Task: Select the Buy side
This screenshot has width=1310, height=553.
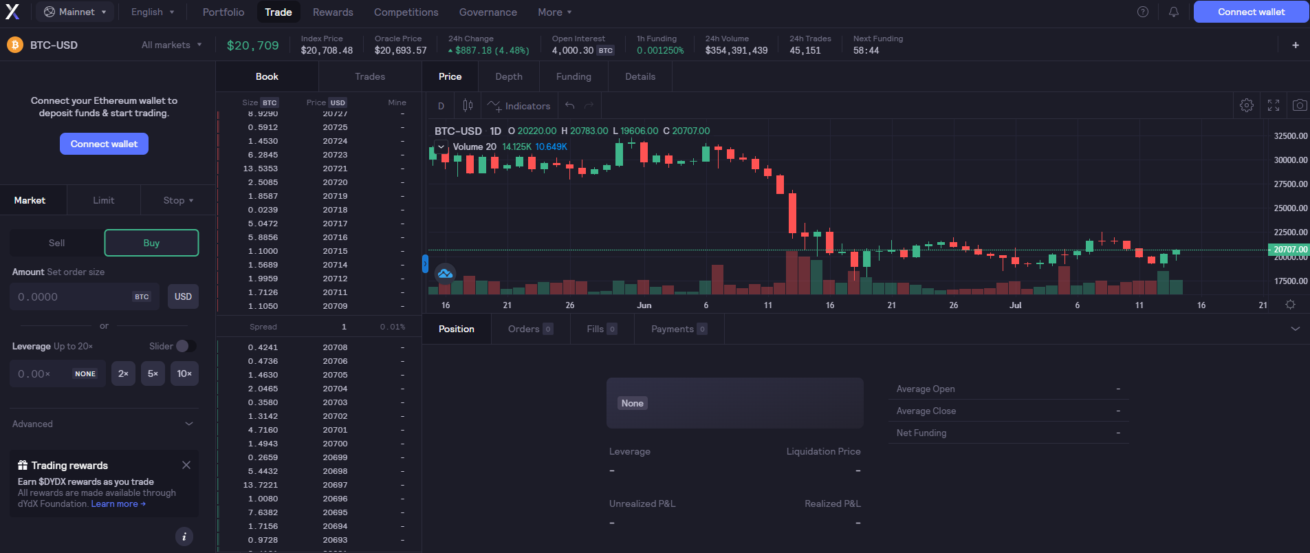Action: click(x=151, y=243)
